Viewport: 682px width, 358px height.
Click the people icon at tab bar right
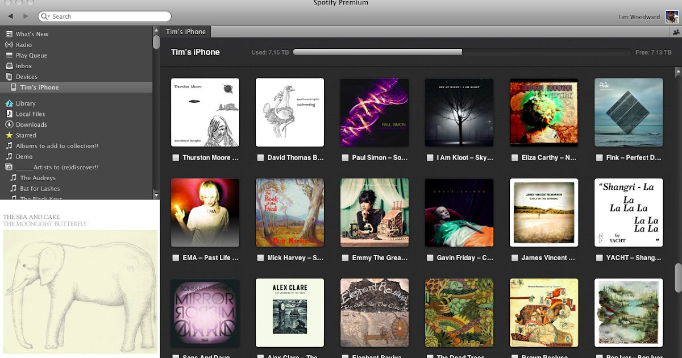pyautogui.click(x=676, y=32)
